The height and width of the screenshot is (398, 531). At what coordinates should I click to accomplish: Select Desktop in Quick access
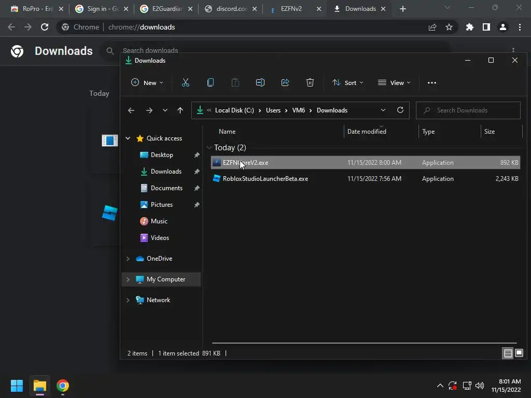[162, 154]
